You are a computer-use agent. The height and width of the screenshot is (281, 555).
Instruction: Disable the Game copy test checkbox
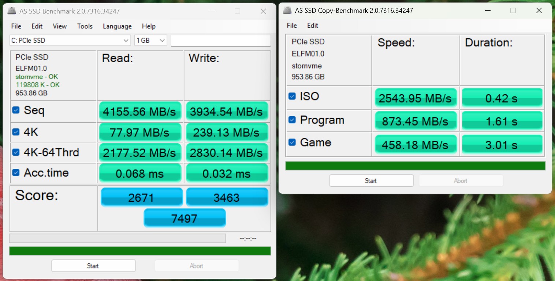tap(292, 142)
